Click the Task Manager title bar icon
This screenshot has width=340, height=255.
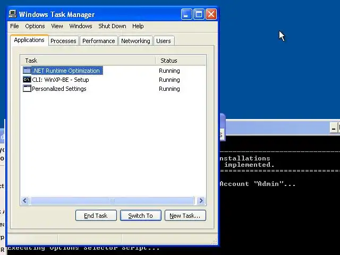13,14
